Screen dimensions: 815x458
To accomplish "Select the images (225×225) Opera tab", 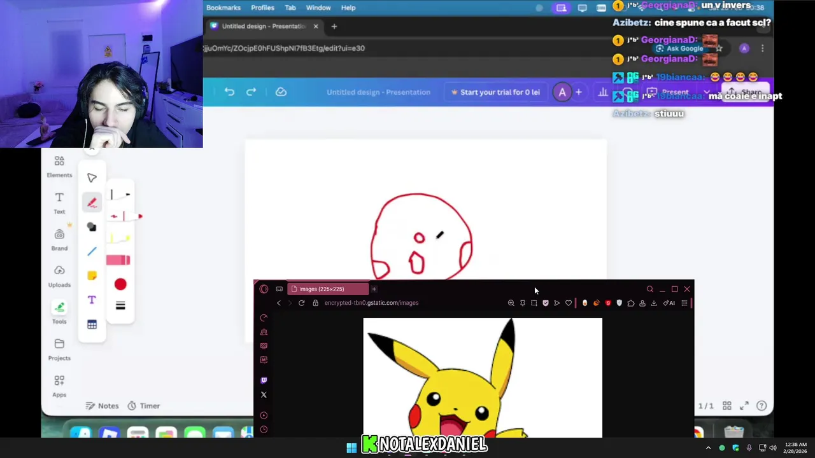I will tap(329, 289).
